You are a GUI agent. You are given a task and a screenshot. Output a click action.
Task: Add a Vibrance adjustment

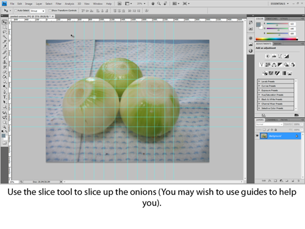pos(262,65)
